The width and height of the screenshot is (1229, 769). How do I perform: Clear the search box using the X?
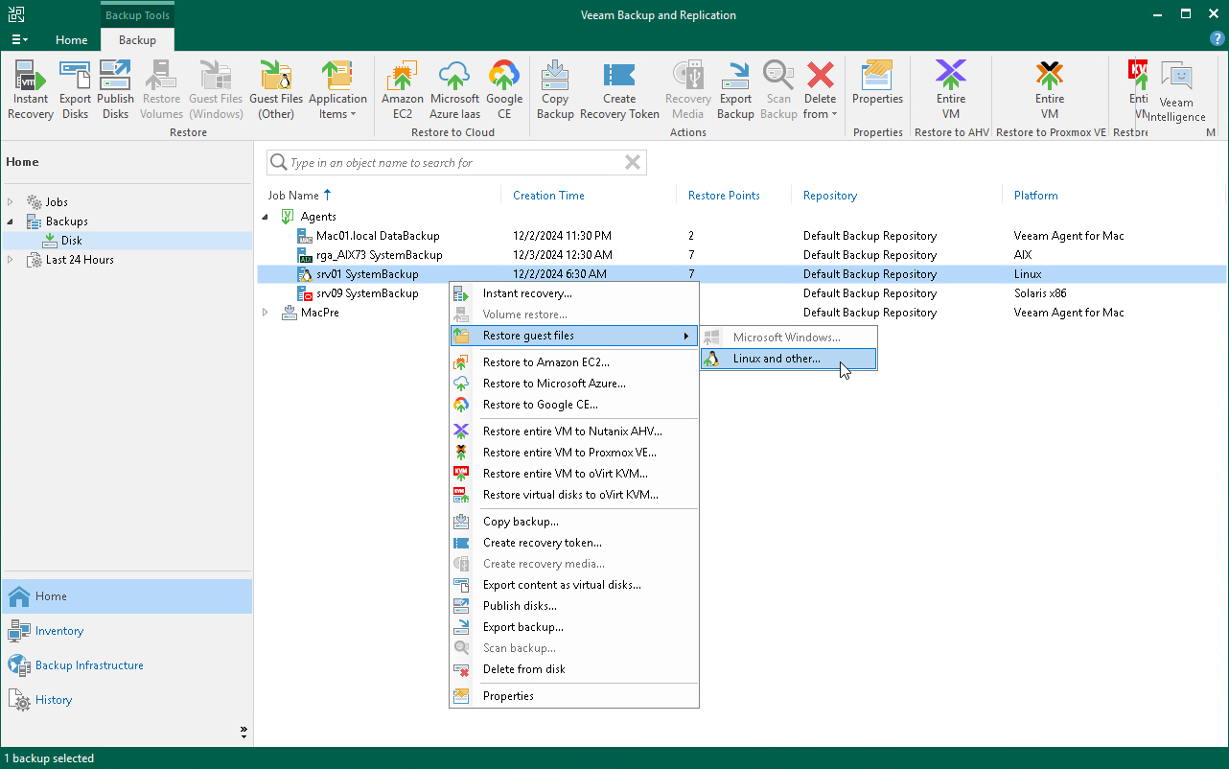(632, 162)
